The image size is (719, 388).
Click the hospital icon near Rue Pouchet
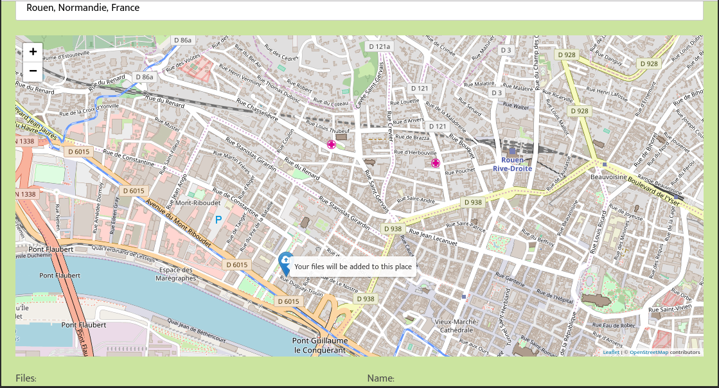[x=435, y=163]
